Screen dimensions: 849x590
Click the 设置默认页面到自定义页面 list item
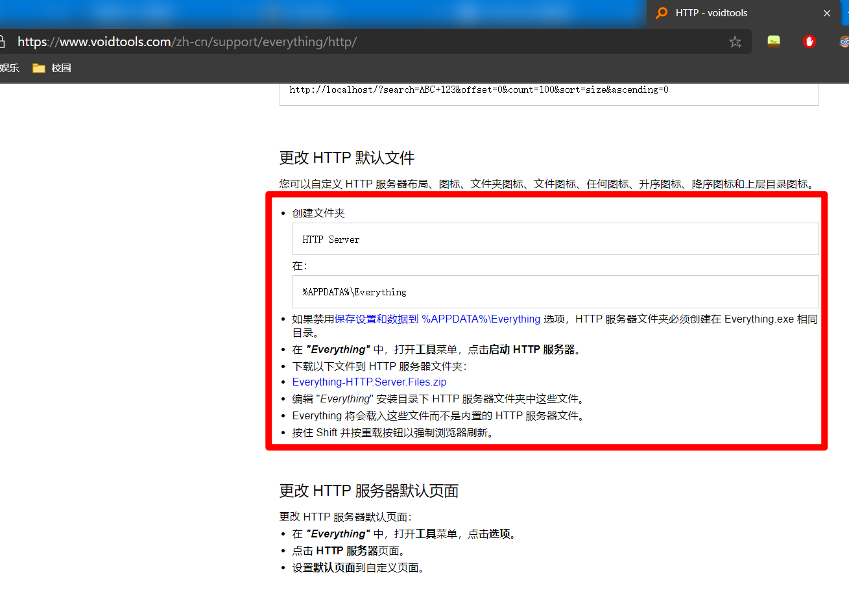coord(360,567)
